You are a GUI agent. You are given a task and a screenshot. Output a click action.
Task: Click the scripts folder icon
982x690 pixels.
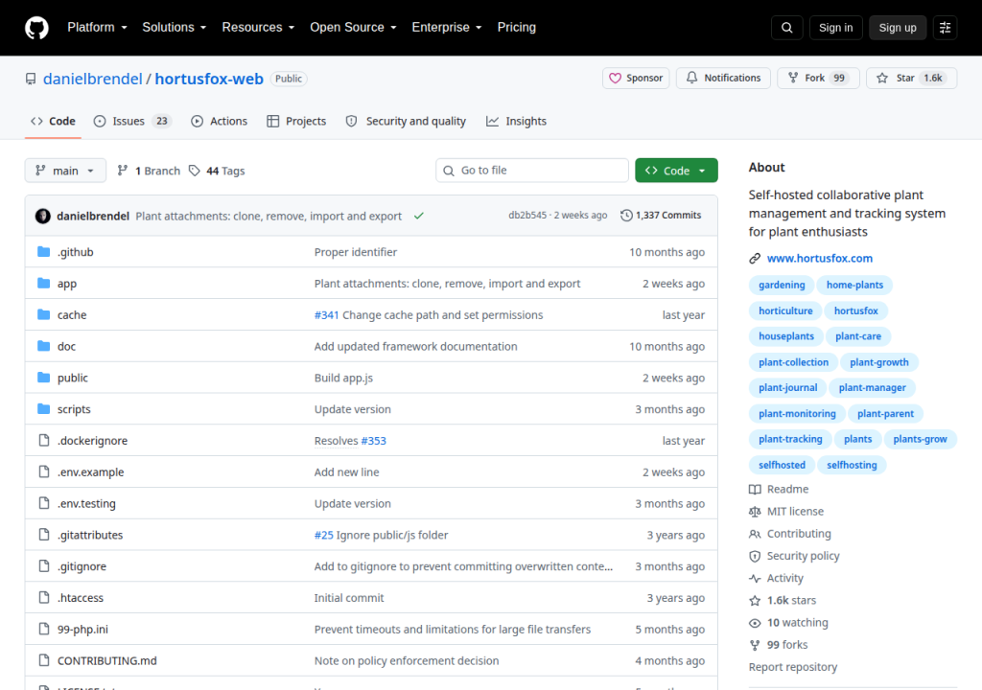pos(44,409)
